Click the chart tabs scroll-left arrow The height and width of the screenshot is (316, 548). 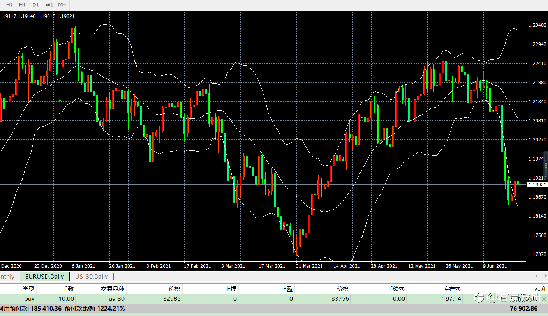pos(537,276)
